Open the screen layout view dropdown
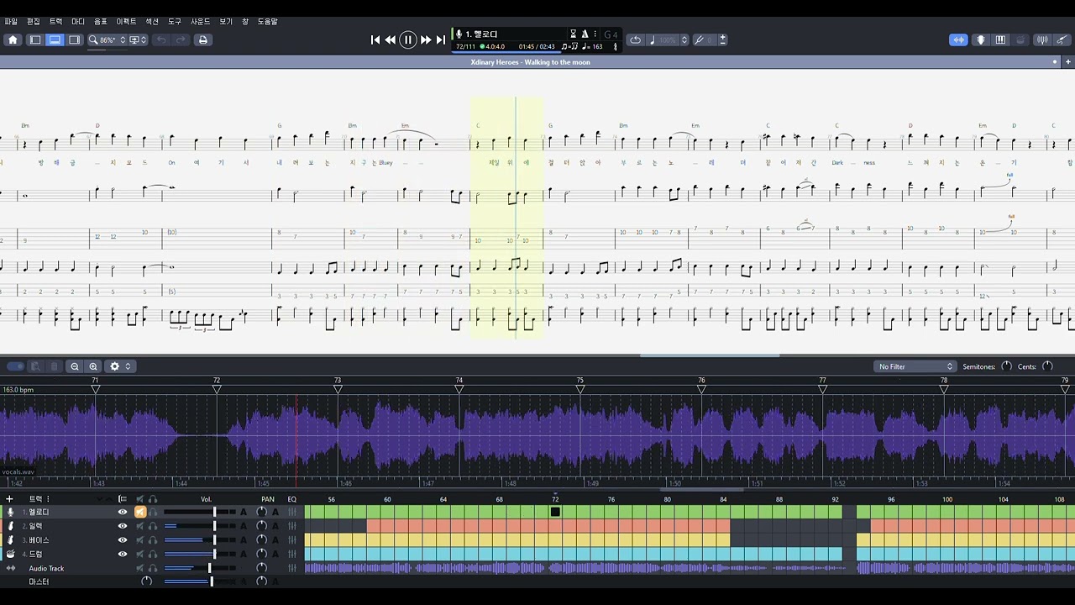Screen dimensions: 1075x605 click(x=138, y=39)
